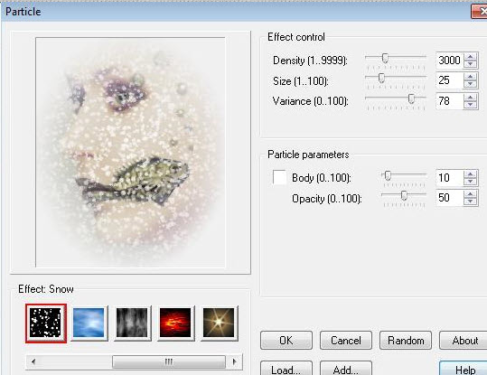Image resolution: width=487 pixels, height=375 pixels.
Task: Pick the red Fire effect thumbnail
Action: point(176,323)
